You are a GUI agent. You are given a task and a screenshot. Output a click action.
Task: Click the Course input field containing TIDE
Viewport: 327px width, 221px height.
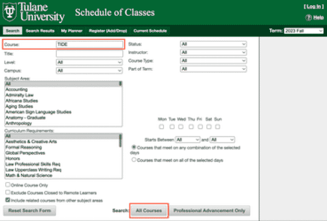pos(89,44)
